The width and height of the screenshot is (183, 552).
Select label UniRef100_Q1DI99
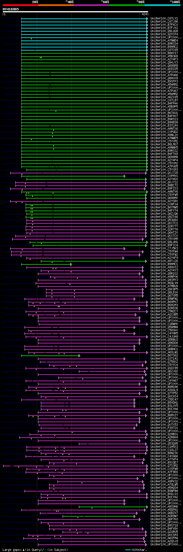[x=164, y=368]
